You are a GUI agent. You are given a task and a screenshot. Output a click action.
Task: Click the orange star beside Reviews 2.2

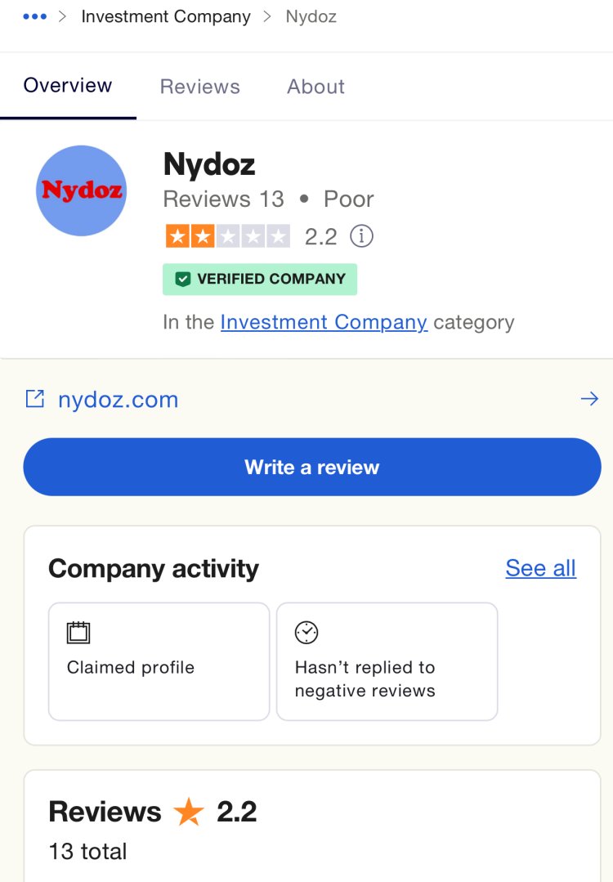(189, 812)
